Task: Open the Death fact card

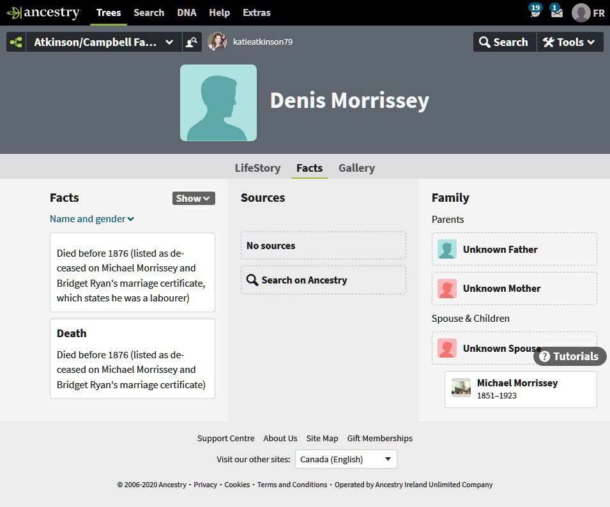Action: point(132,358)
